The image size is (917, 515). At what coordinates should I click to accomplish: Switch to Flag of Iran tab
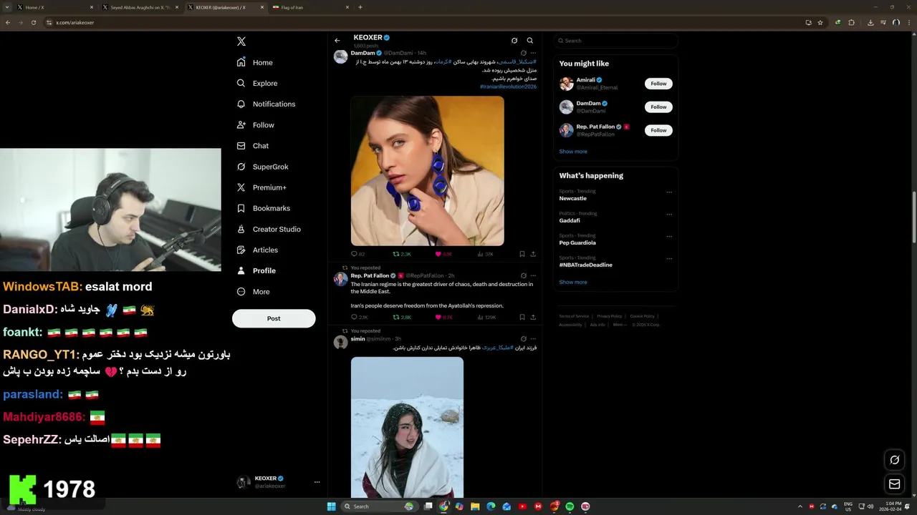(312, 7)
